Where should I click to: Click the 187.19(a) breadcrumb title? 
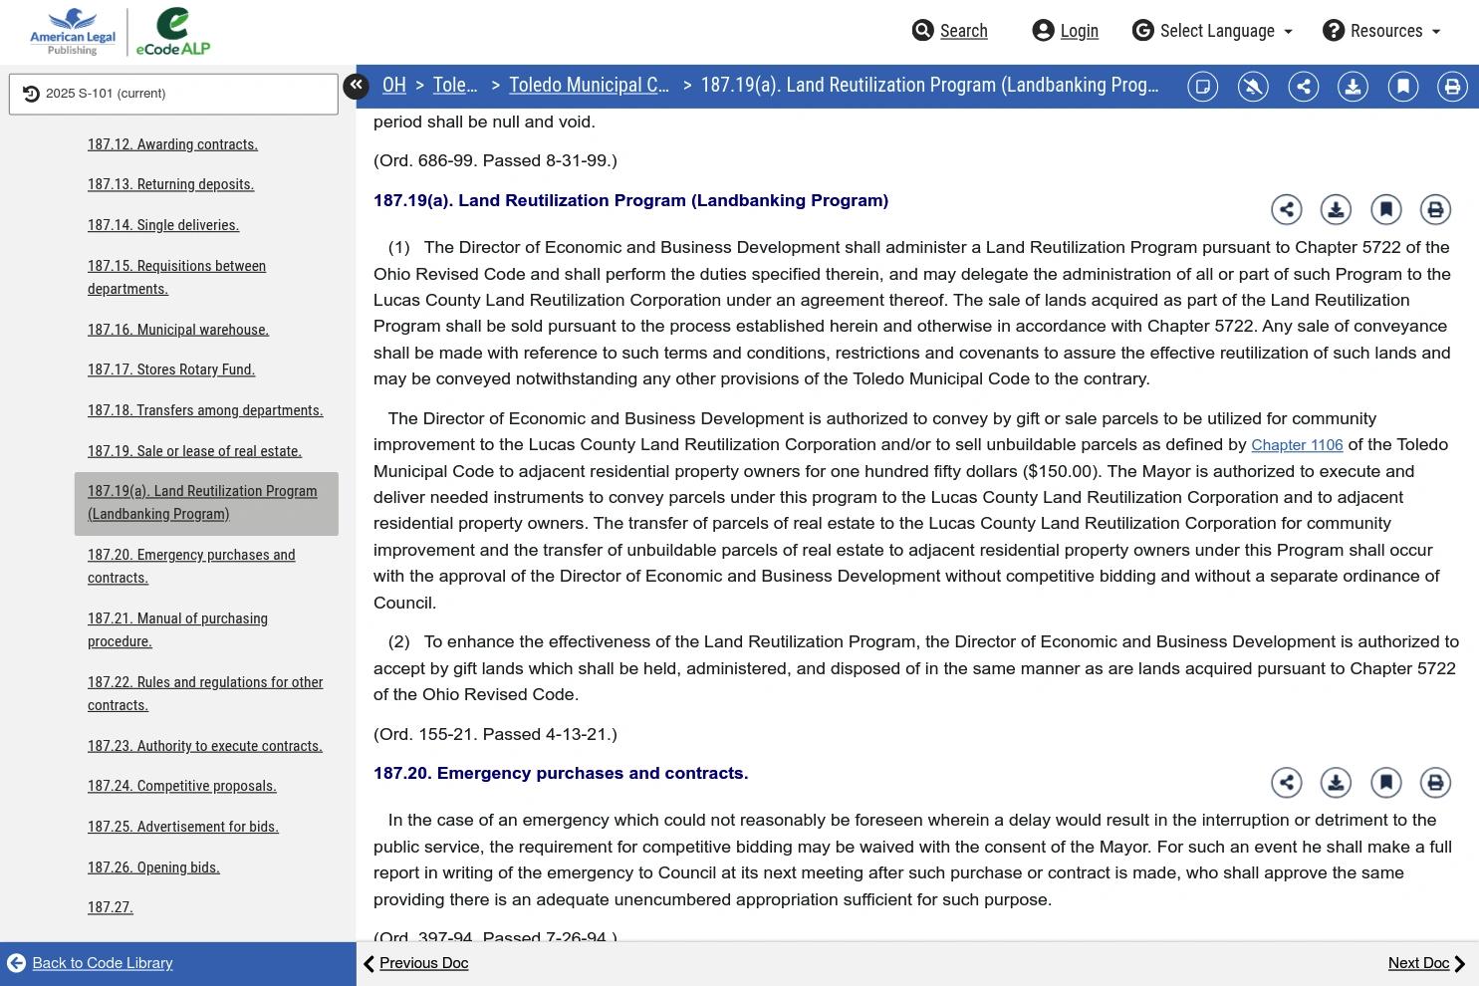pyautogui.click(x=929, y=86)
